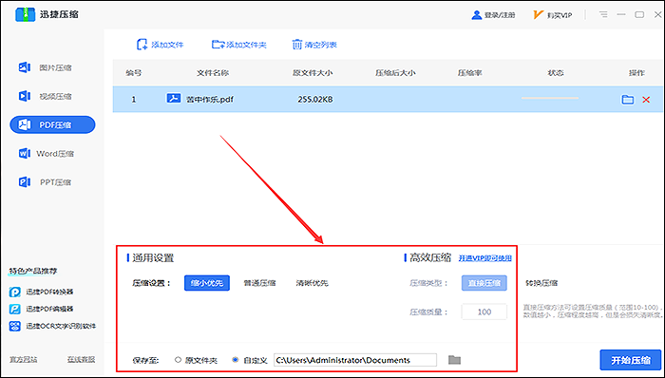The height and width of the screenshot is (378, 665).
Task: Select the PPT压缩 sidebar icon
Action: 24,182
